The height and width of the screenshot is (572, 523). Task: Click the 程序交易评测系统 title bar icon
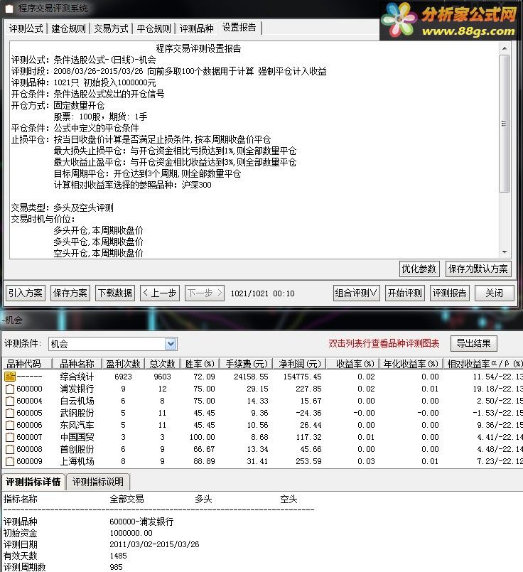(x=9, y=9)
